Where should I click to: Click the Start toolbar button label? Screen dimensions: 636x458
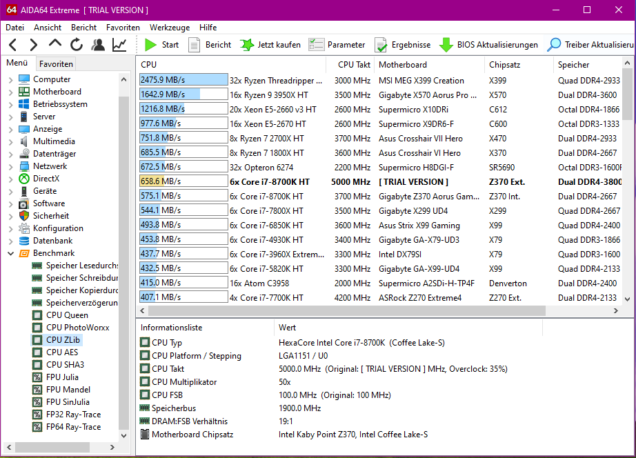point(170,45)
